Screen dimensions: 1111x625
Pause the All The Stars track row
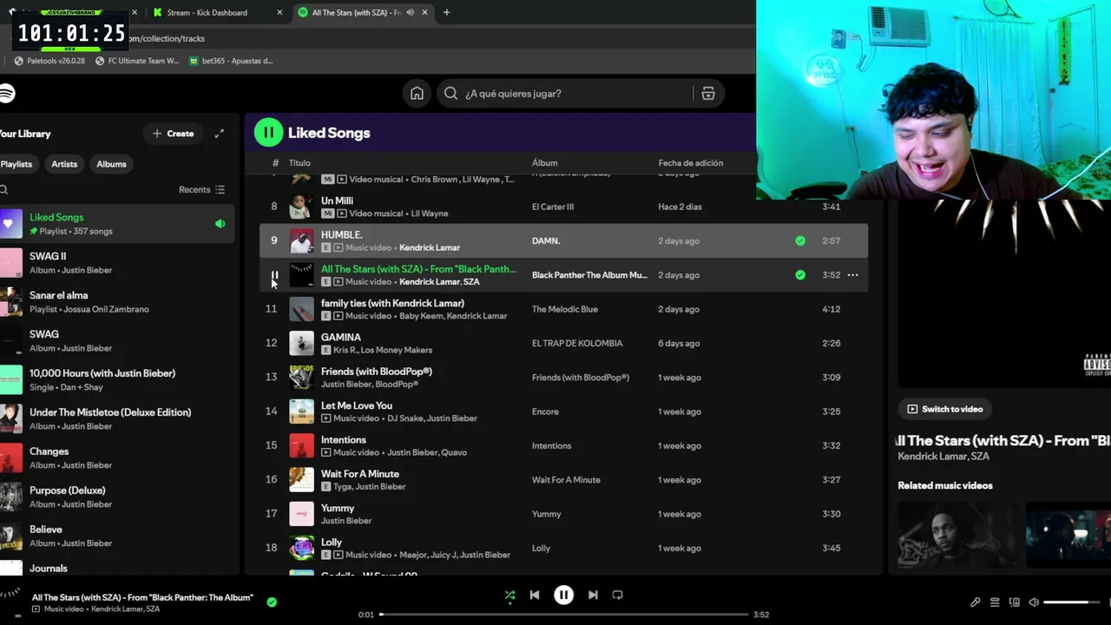pos(274,275)
